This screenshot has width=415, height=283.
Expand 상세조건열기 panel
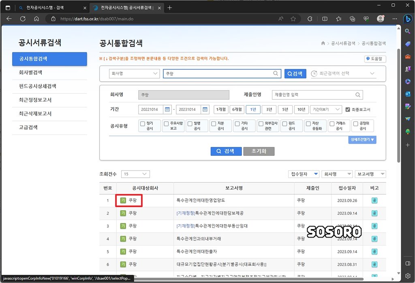tap(362, 140)
